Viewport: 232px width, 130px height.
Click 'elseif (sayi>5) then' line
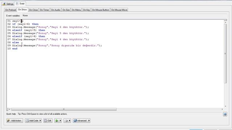coord(29,30)
